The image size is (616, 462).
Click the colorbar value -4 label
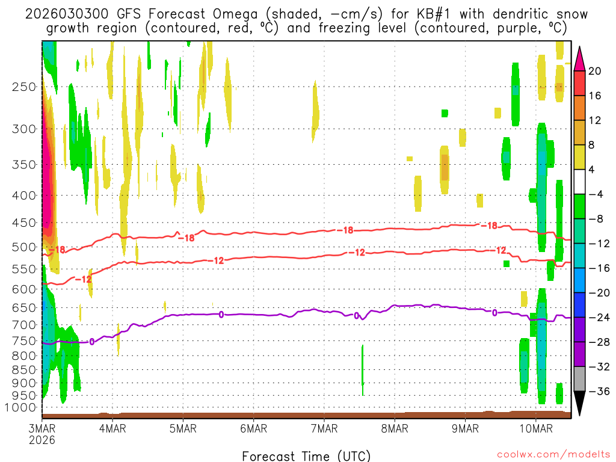click(596, 194)
